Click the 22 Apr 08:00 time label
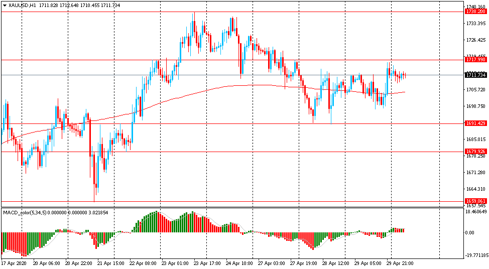The width and height of the screenshot is (489, 269). [144, 263]
